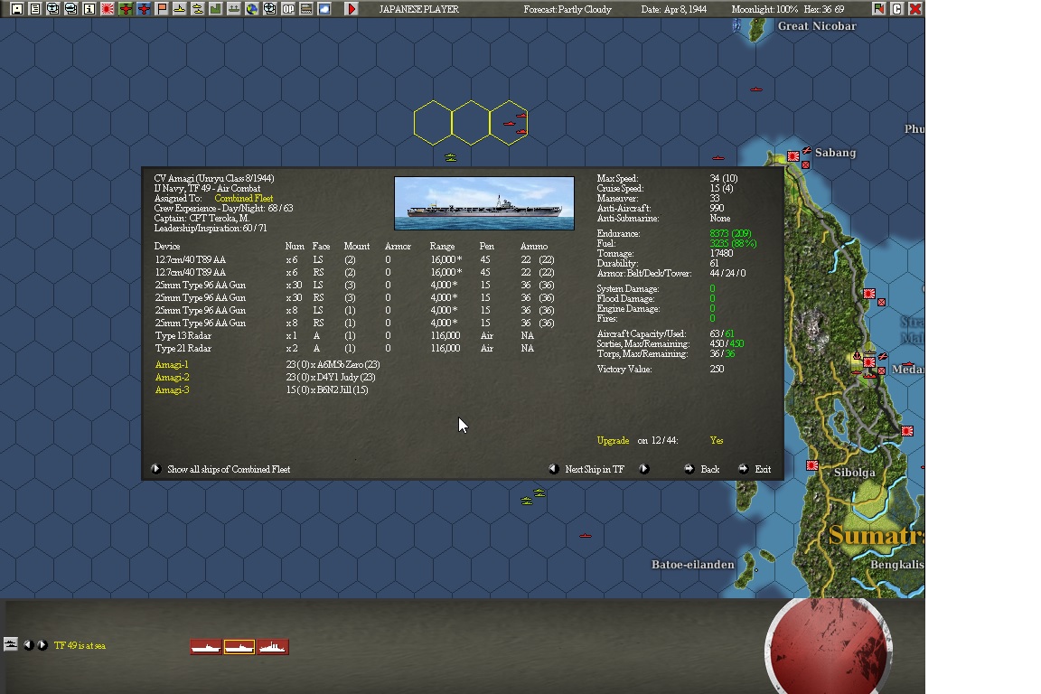The image size is (1041, 694).
Task: Toggle the Upgrade 'Yes' setting
Action: (717, 440)
